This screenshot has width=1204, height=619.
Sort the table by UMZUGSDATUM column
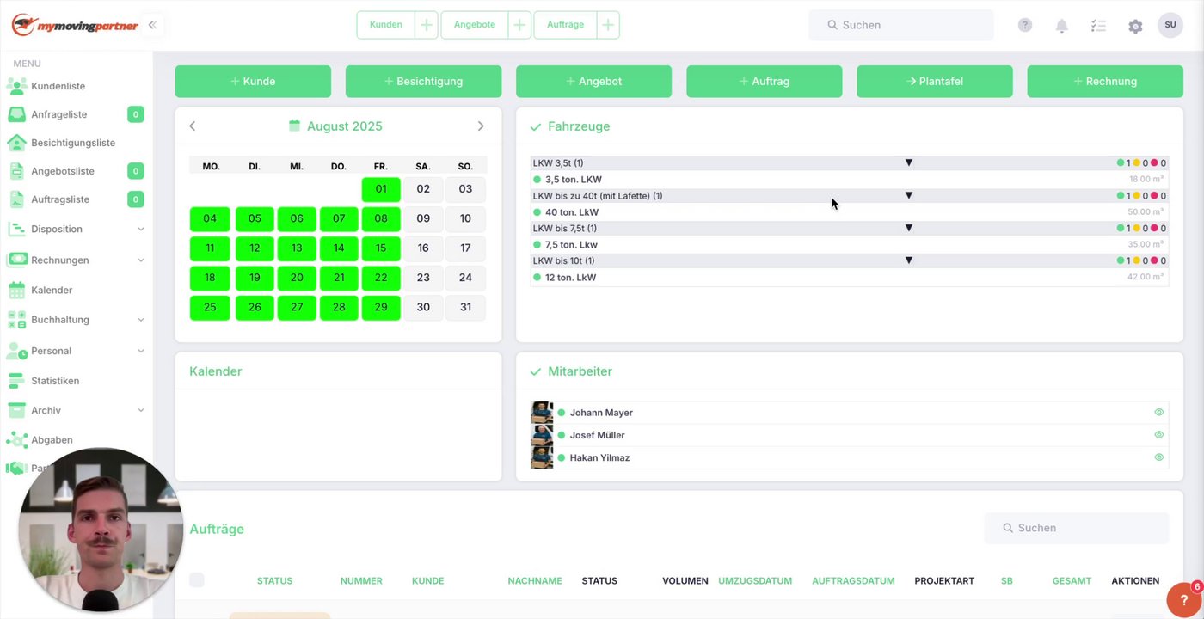point(755,581)
